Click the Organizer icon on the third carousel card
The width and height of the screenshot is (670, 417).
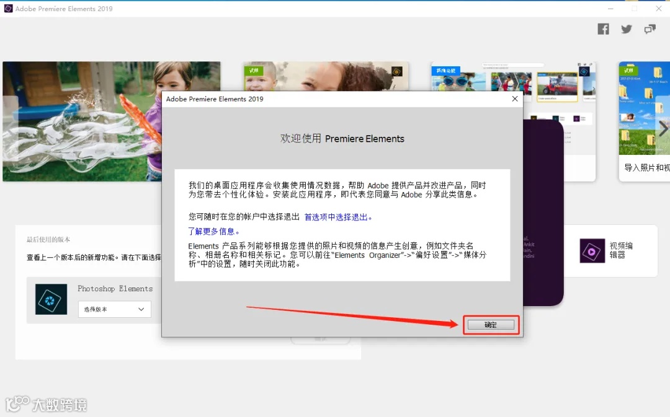coord(584,71)
